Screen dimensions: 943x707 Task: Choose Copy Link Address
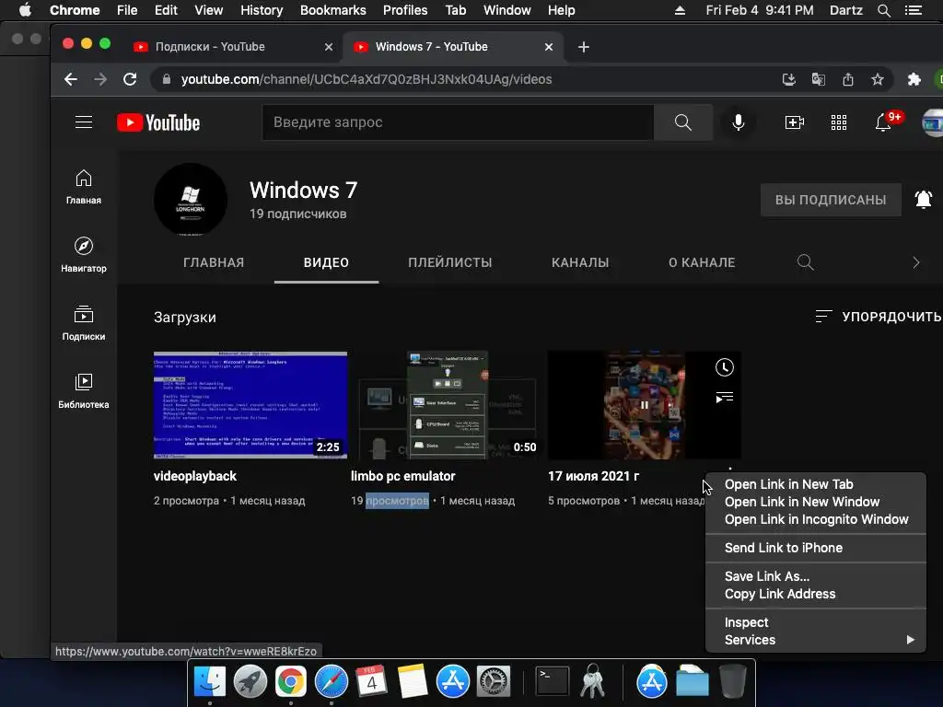click(816, 594)
